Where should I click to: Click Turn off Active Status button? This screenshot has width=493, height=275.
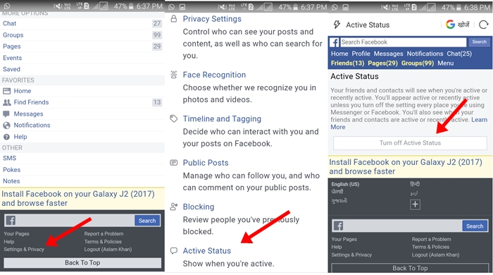pos(410,143)
